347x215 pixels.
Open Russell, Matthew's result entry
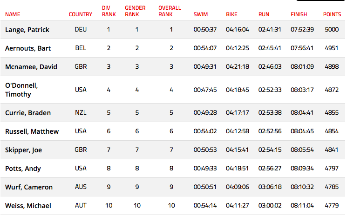pyautogui.click(x=32, y=131)
